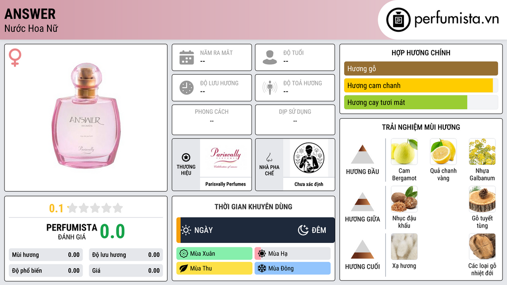This screenshot has height=285, width=507.
Task: Click the Ngày label in day-night bar
Action: tap(203, 230)
